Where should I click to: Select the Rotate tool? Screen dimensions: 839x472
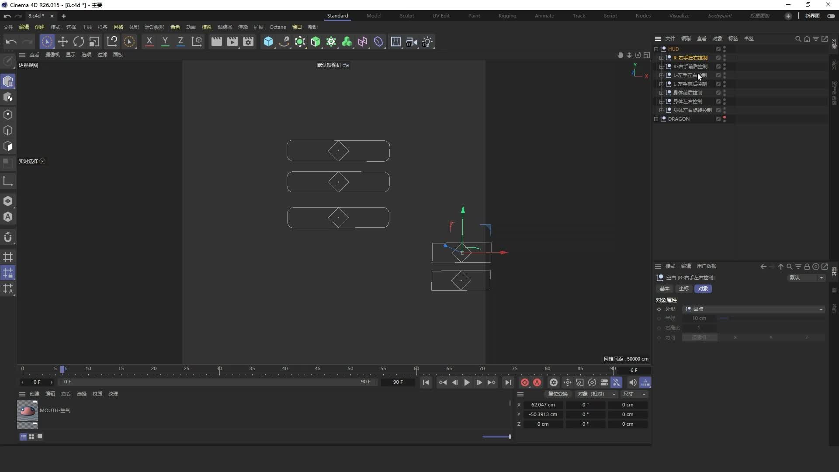point(79,42)
